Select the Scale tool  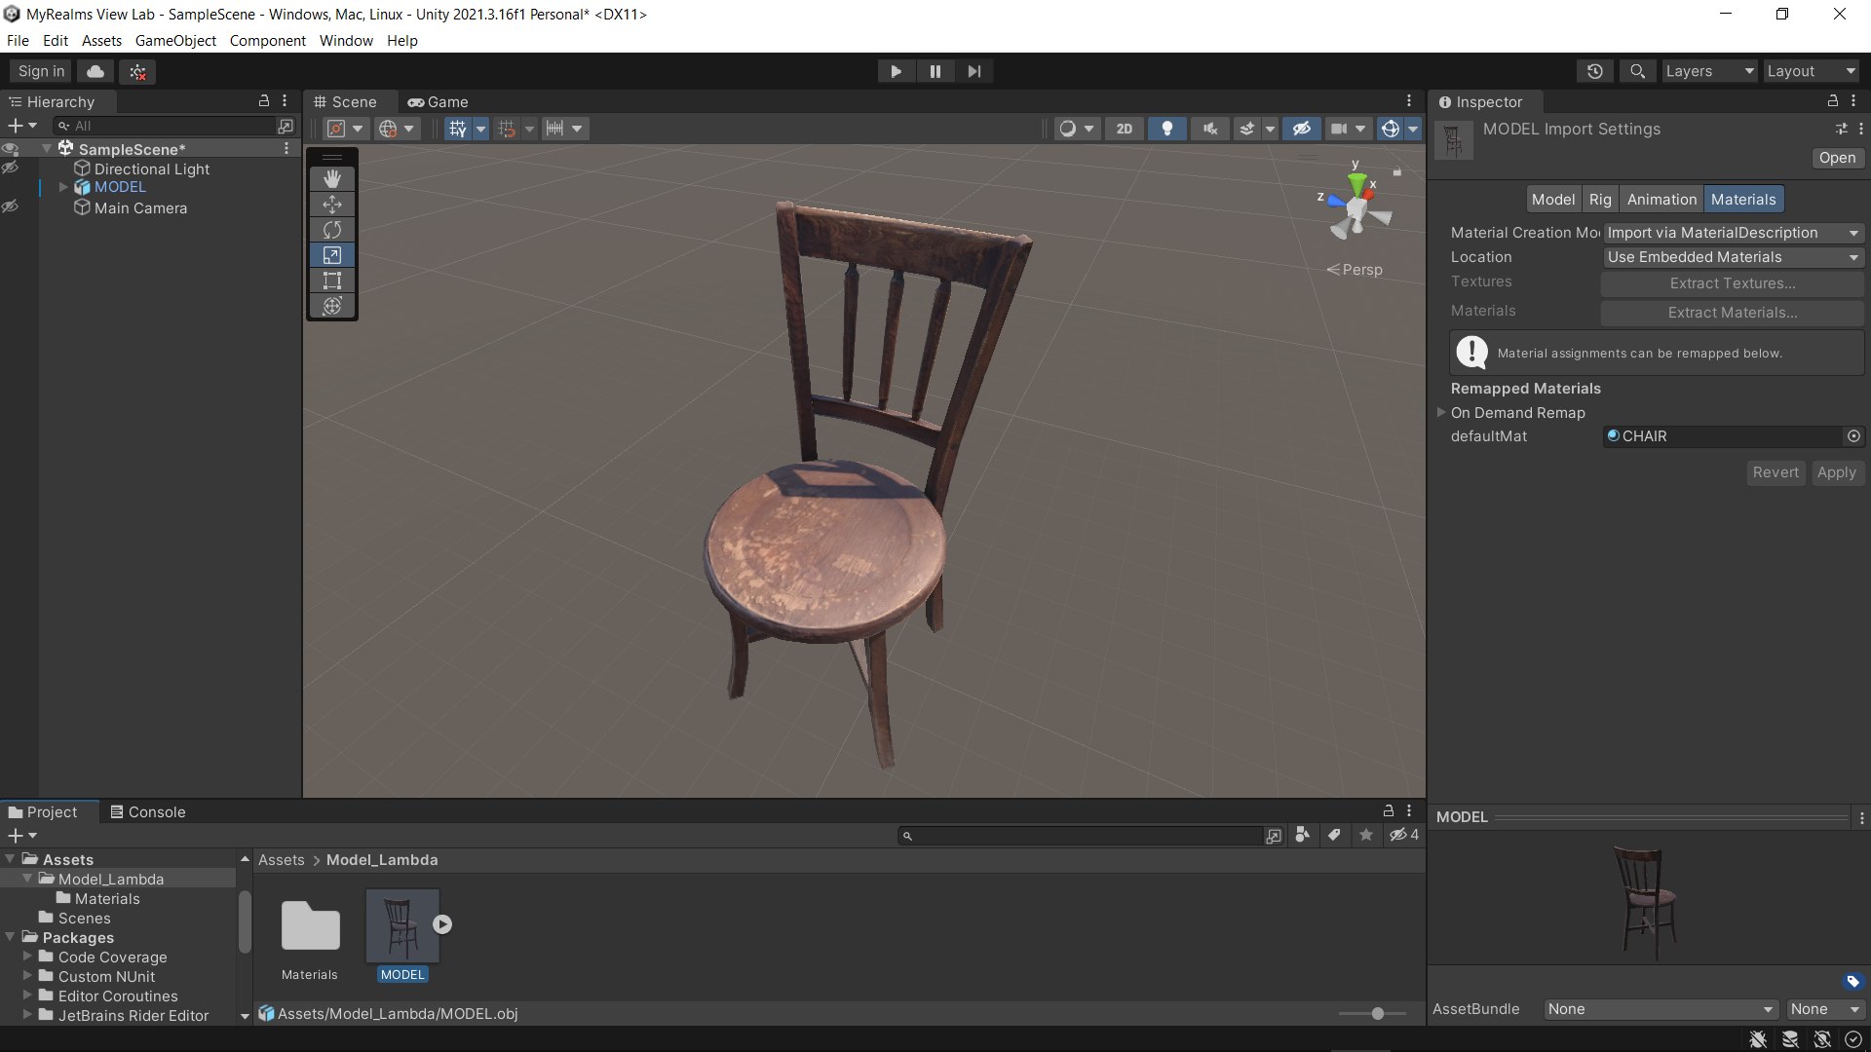tap(332, 255)
